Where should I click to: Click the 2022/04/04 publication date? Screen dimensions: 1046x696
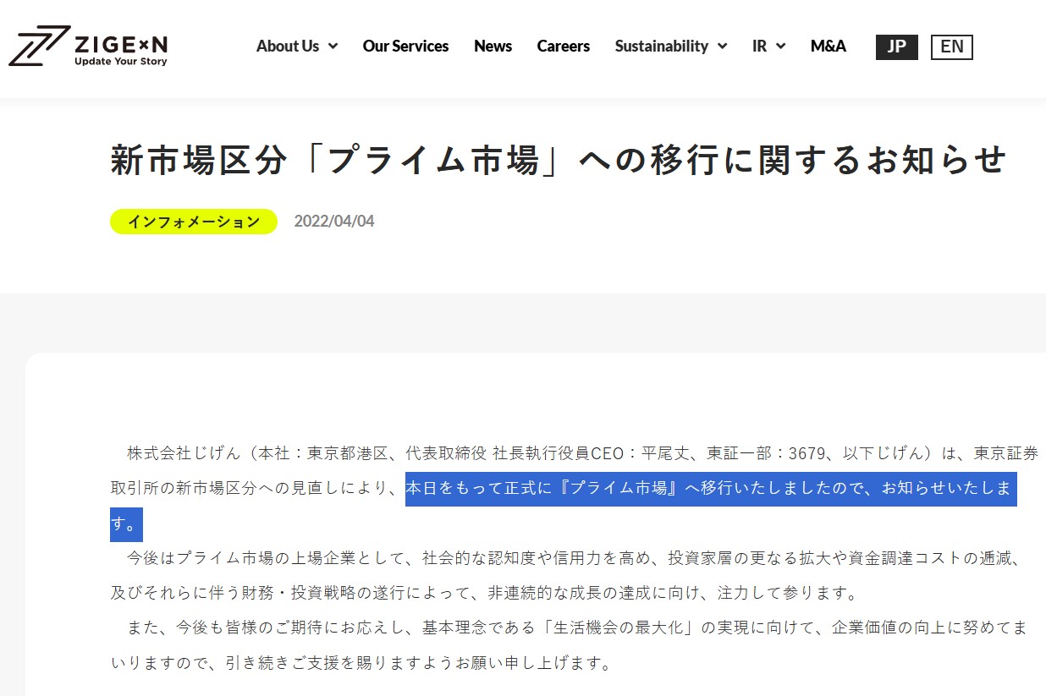coord(334,222)
